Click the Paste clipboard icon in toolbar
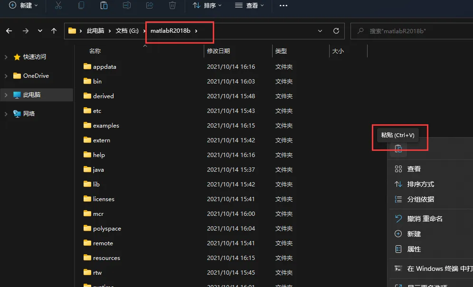 point(104,5)
